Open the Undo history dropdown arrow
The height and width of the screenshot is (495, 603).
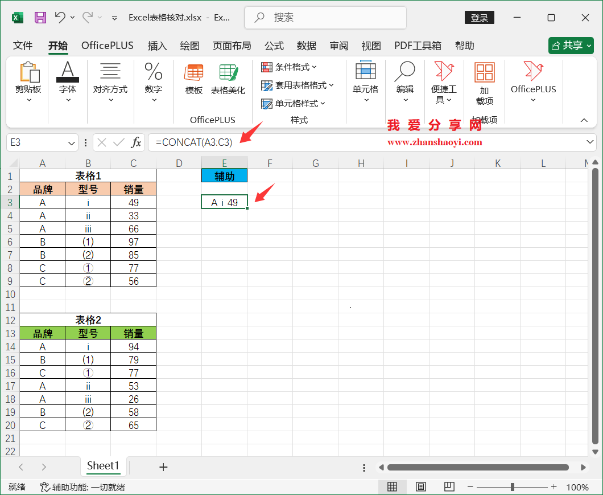pyautogui.click(x=73, y=18)
